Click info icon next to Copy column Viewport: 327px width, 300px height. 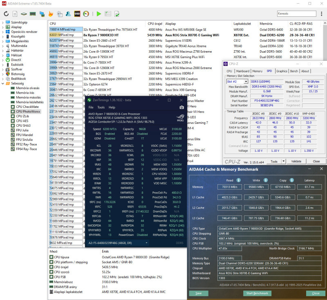pos(292,180)
